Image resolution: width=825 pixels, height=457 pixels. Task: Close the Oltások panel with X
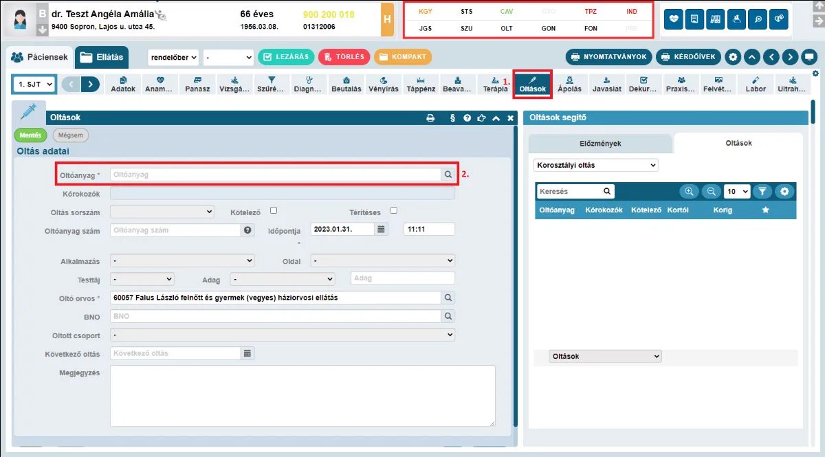click(x=510, y=118)
